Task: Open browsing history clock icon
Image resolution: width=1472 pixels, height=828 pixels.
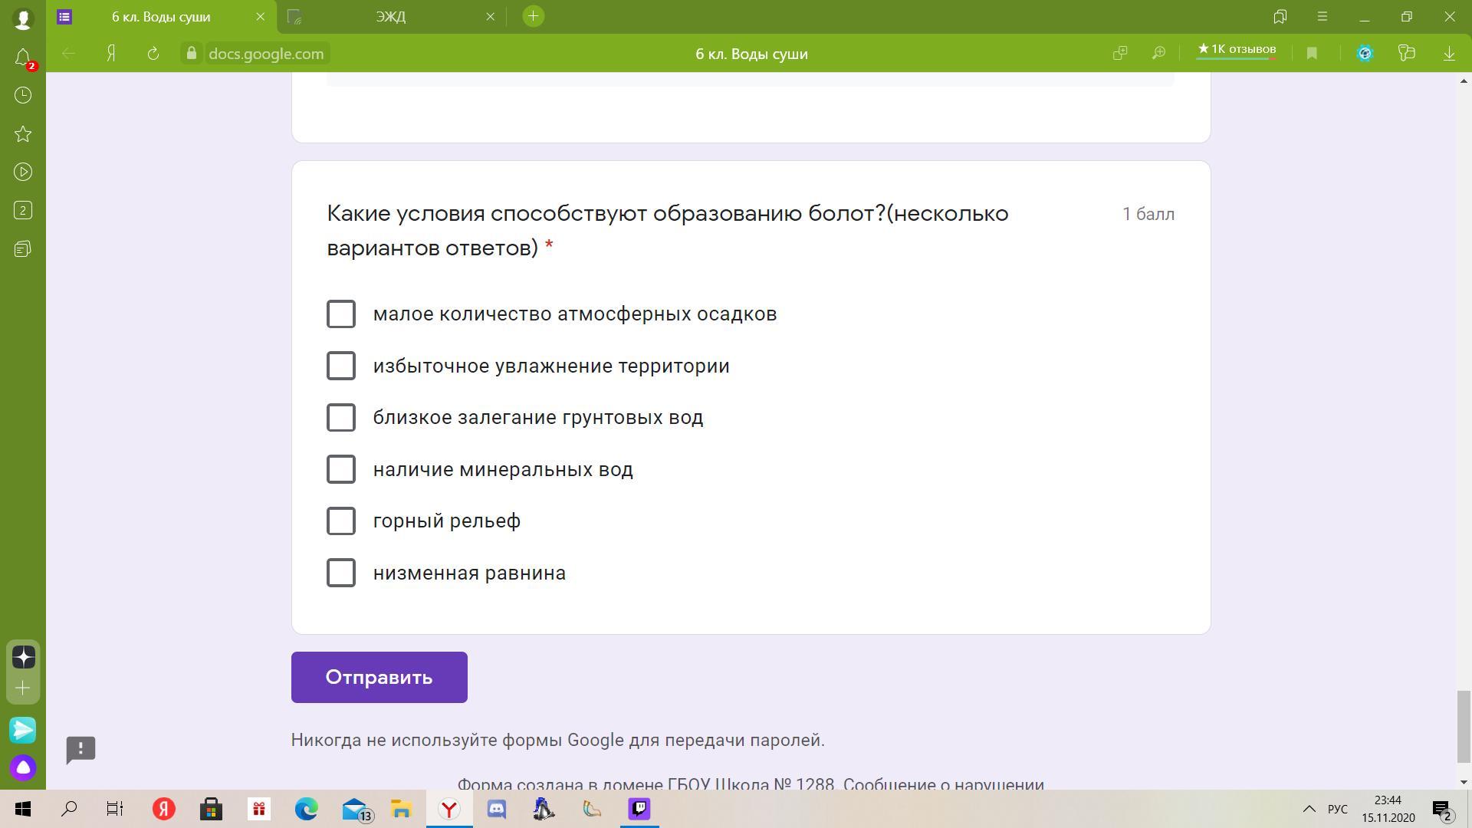Action: tap(23, 95)
